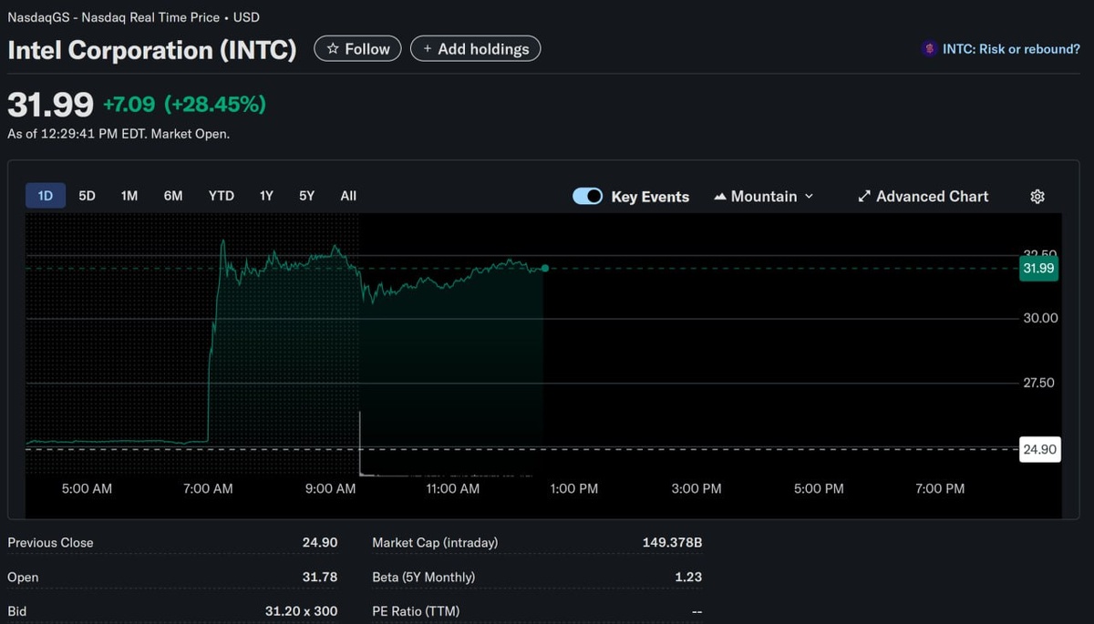This screenshot has height=624, width=1094.
Task: Click the 1:00 PM time axis label
Action: pyautogui.click(x=574, y=489)
